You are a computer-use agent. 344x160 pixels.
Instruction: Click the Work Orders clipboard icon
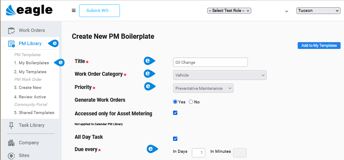pos(11,31)
